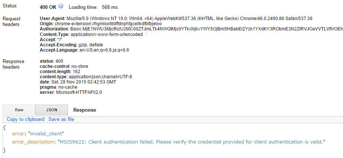The height and width of the screenshot is (158, 343).
Task: Click the MSIS9622 authentication failed message
Action: pos(192,142)
